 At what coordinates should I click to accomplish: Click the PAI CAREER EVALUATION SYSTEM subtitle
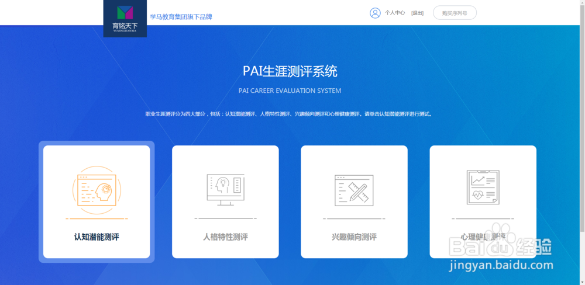(x=290, y=91)
